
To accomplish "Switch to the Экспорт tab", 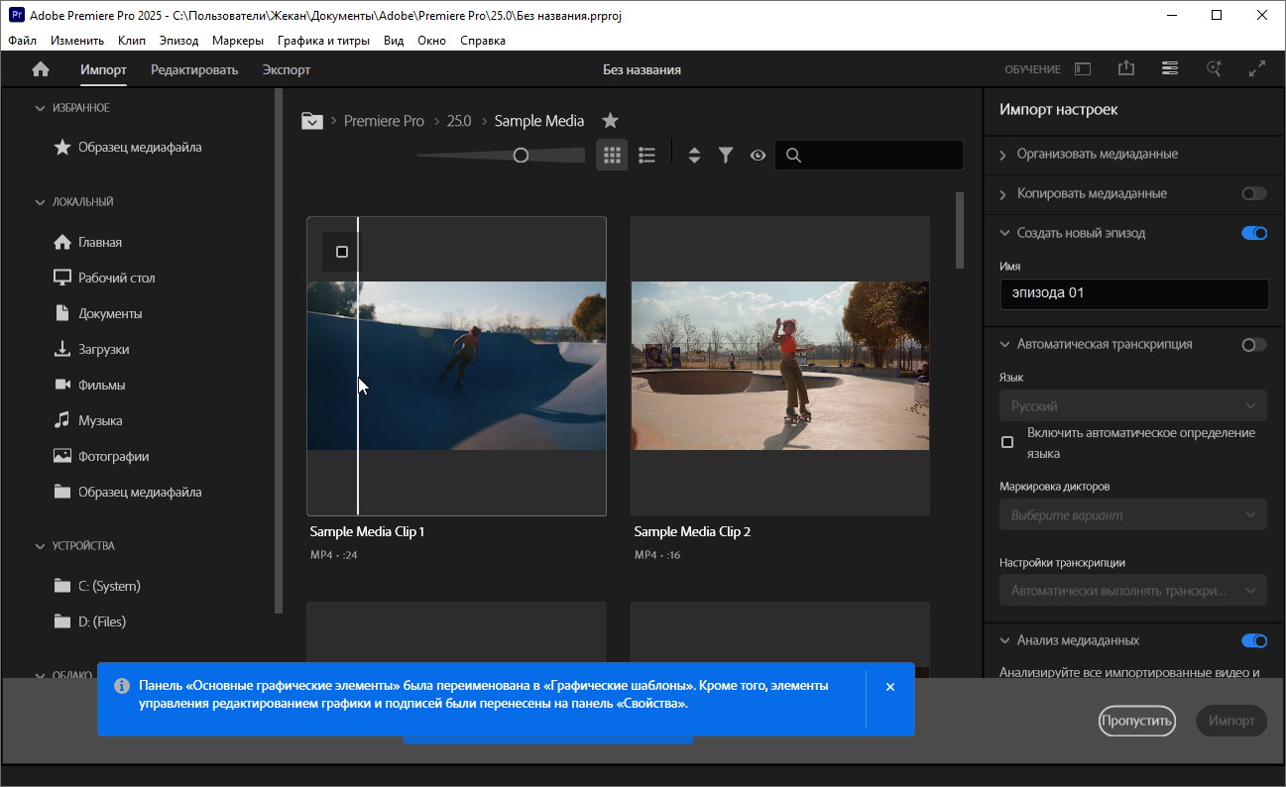I will pos(287,69).
